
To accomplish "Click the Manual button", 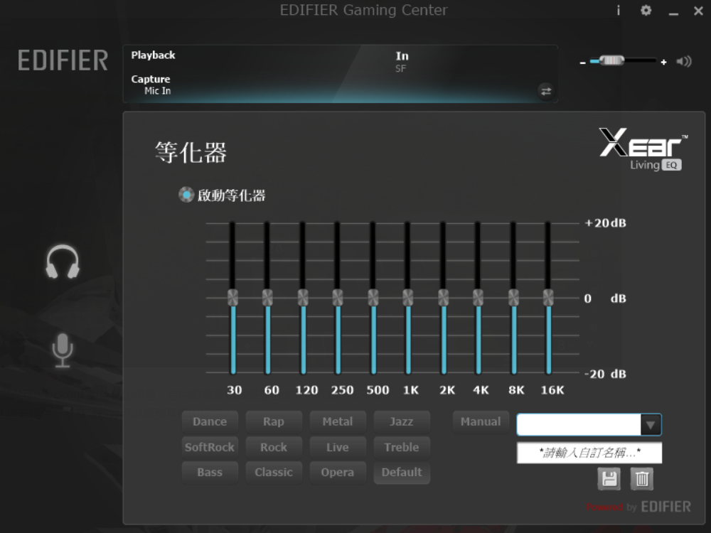I will pos(481,422).
